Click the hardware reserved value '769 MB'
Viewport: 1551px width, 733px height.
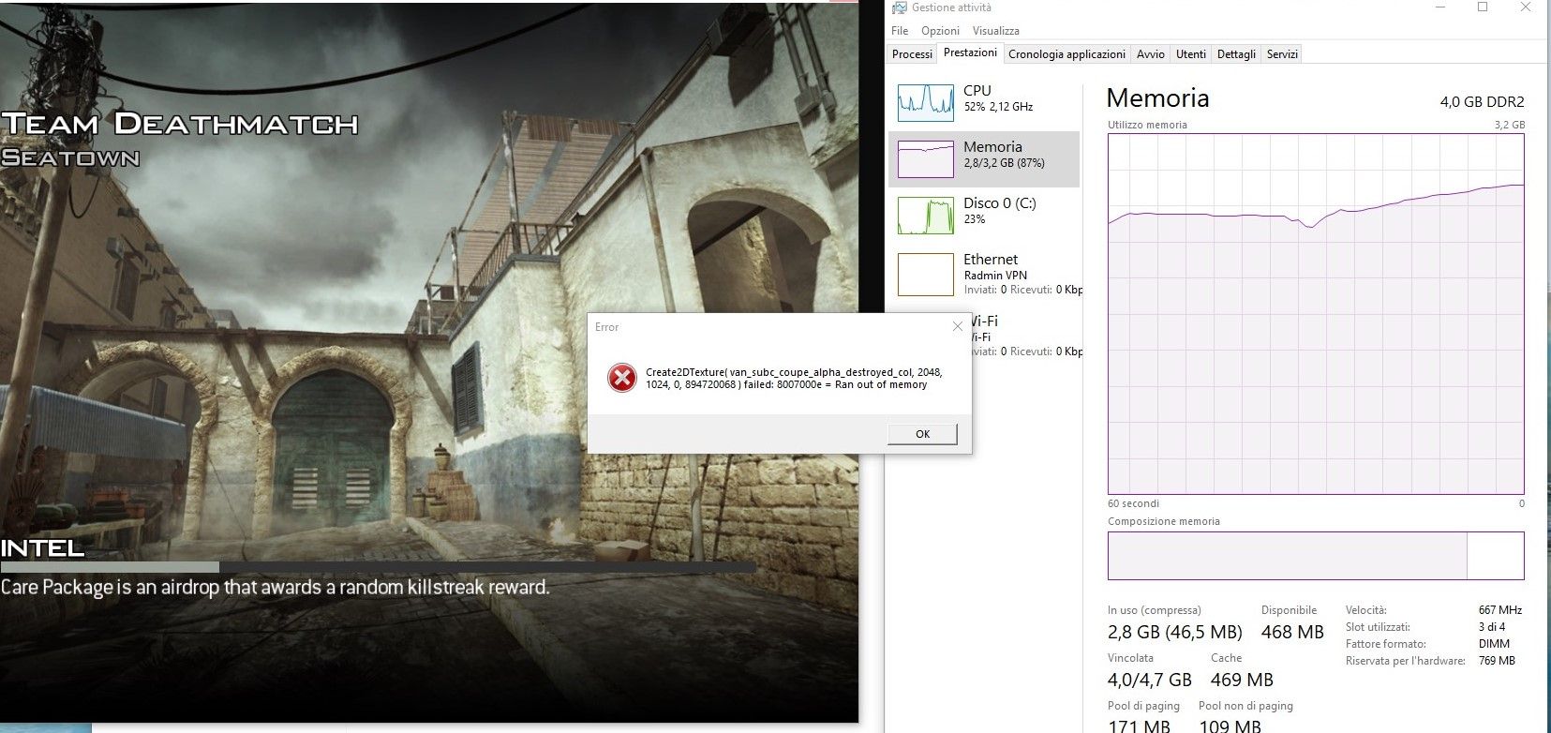pos(1497,661)
